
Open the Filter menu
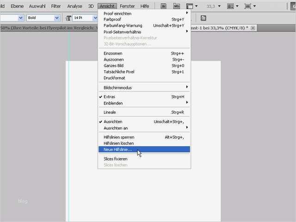point(56,6)
